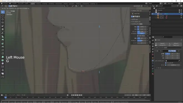Expand the data panel in Mirror modifier
The image size is (183, 103).
(x=157, y=68)
